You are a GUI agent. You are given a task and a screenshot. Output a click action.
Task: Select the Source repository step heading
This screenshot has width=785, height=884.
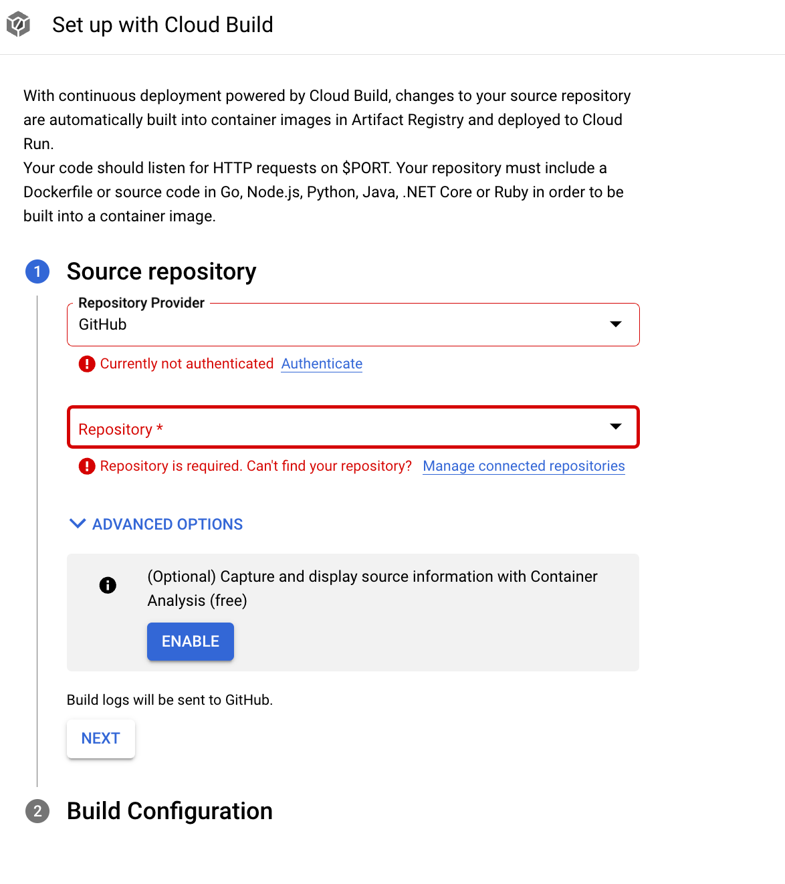point(162,271)
